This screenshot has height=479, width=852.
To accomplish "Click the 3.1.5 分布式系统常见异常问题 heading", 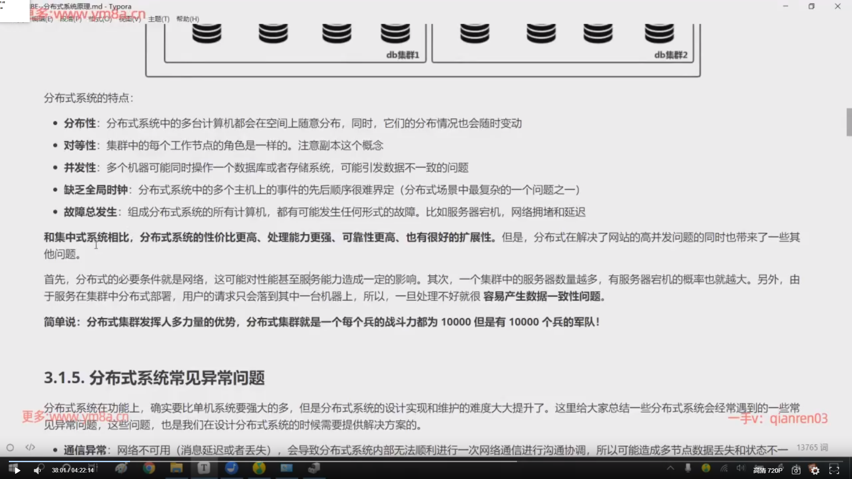I will [154, 378].
